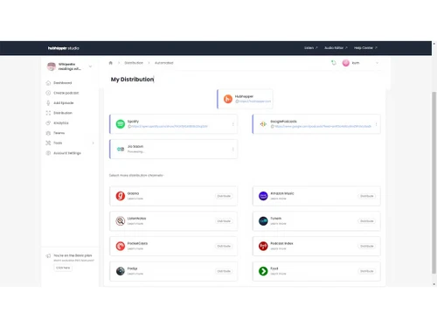Click the Distribute button for Amazon Music
This screenshot has height=328, width=437.
367,196
